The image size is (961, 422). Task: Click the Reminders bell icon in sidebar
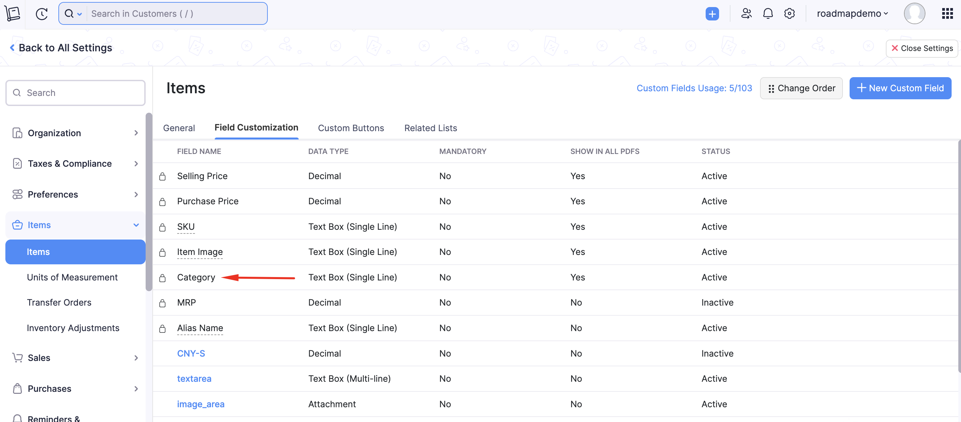[17, 418]
